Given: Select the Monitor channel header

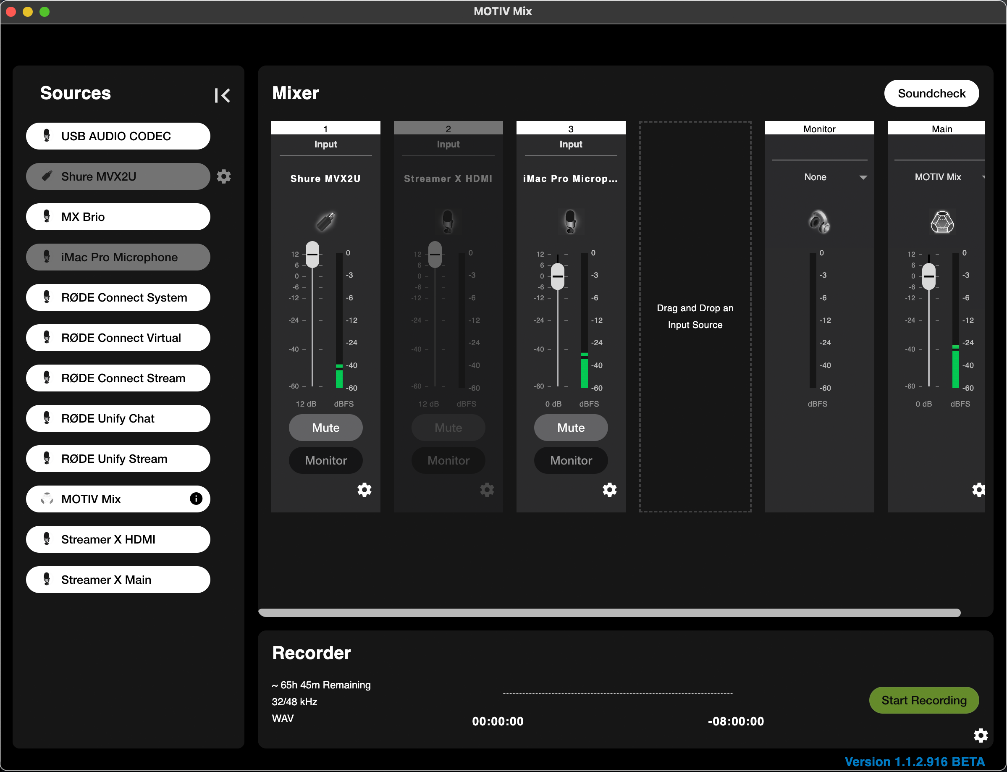Looking at the screenshot, I should coord(820,128).
